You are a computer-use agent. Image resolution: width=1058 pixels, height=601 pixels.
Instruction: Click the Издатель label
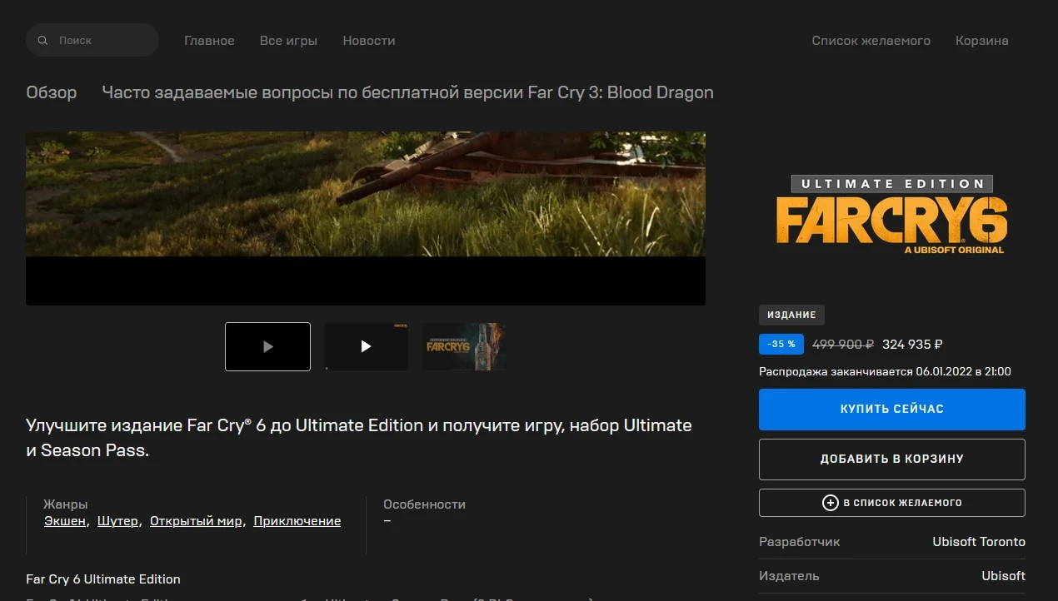point(789,576)
